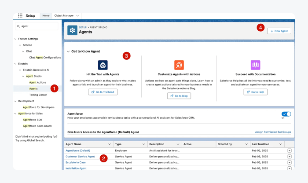The image size is (308, 183).
Task: Collapse the Feature Settings tree node
Action: click(x=15, y=39)
